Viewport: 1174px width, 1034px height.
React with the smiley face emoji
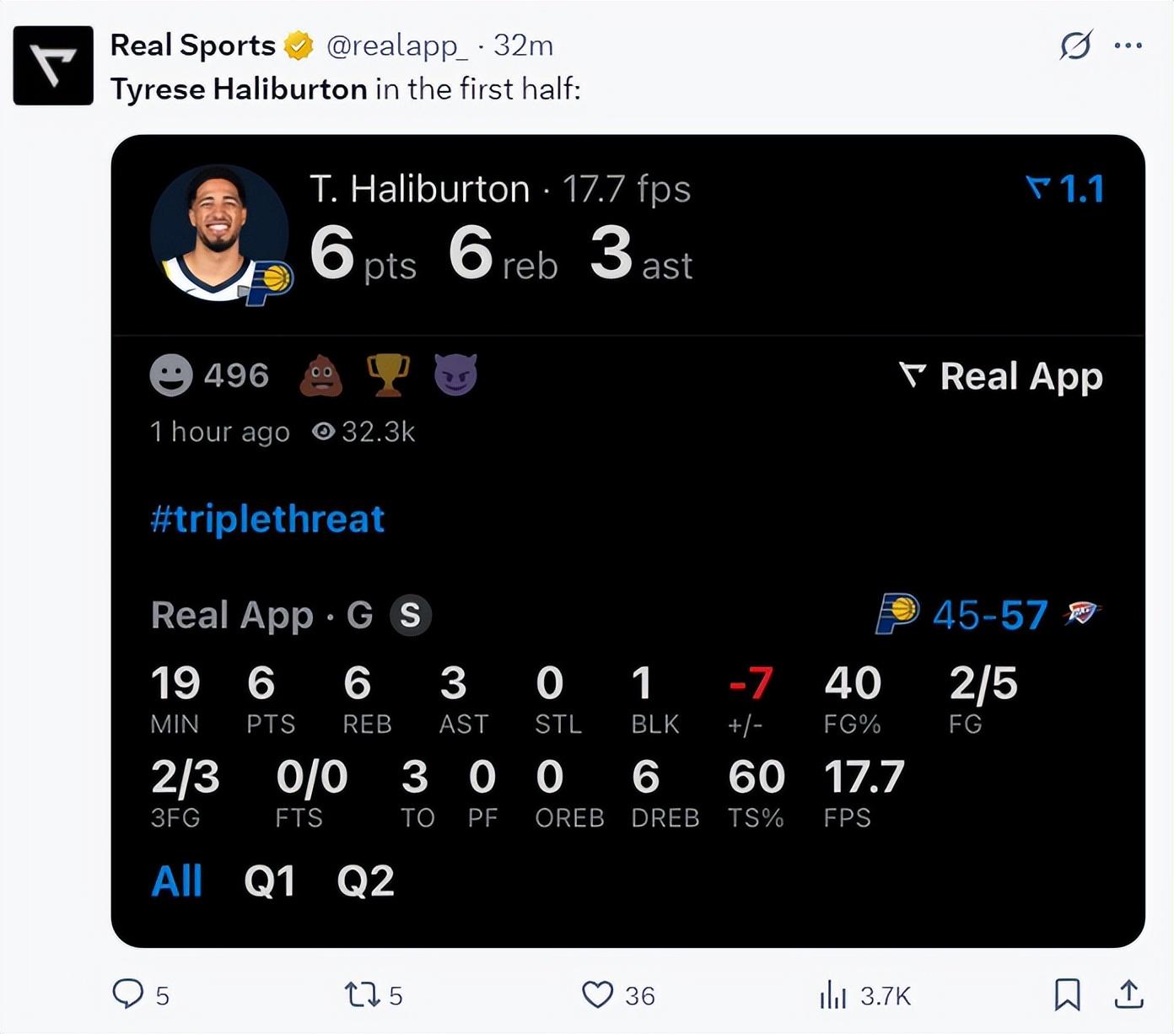[171, 375]
